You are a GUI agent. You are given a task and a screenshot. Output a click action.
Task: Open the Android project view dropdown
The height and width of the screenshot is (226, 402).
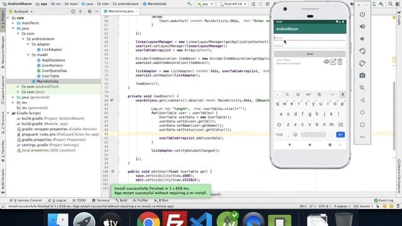point(21,11)
